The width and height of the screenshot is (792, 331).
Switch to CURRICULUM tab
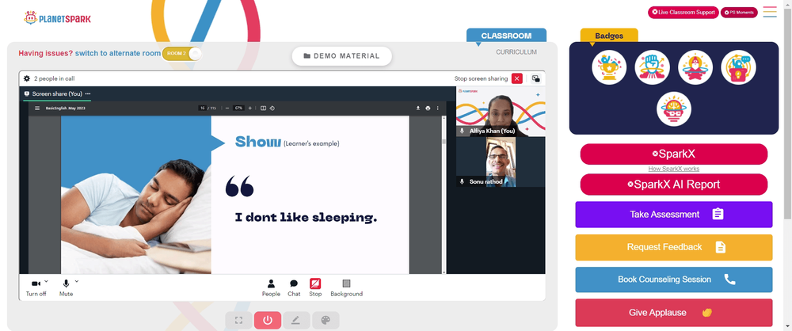(516, 52)
